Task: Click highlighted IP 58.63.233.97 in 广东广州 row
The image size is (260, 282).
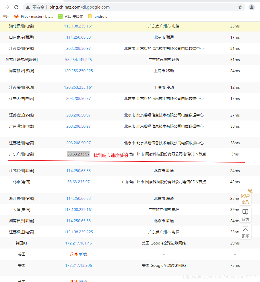Action: [78, 154]
